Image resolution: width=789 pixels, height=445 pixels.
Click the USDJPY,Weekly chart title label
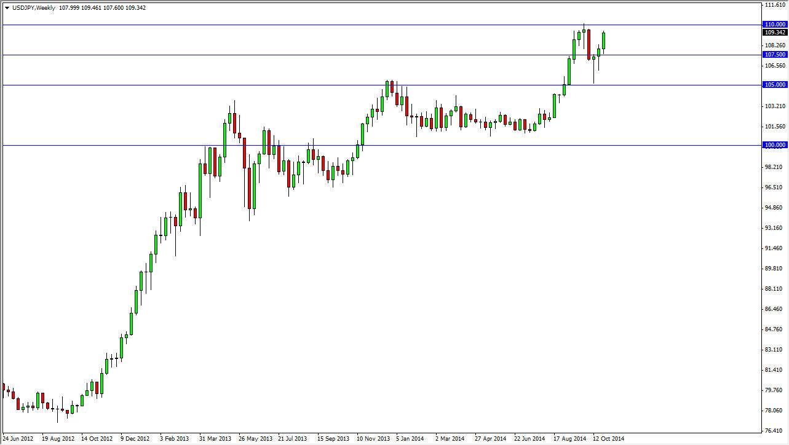tap(34, 8)
